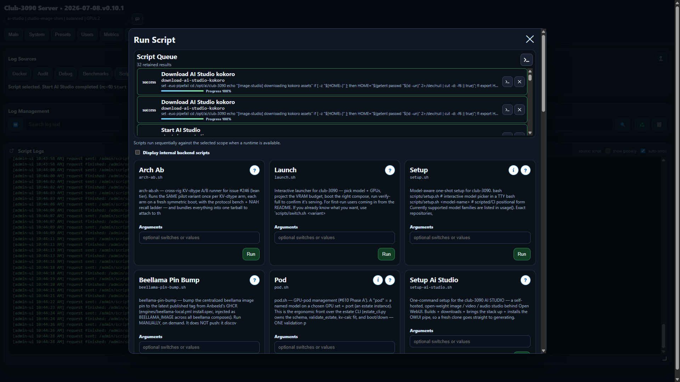Show info for Pod script
Viewport: 680px width, 382px height.
click(378, 280)
